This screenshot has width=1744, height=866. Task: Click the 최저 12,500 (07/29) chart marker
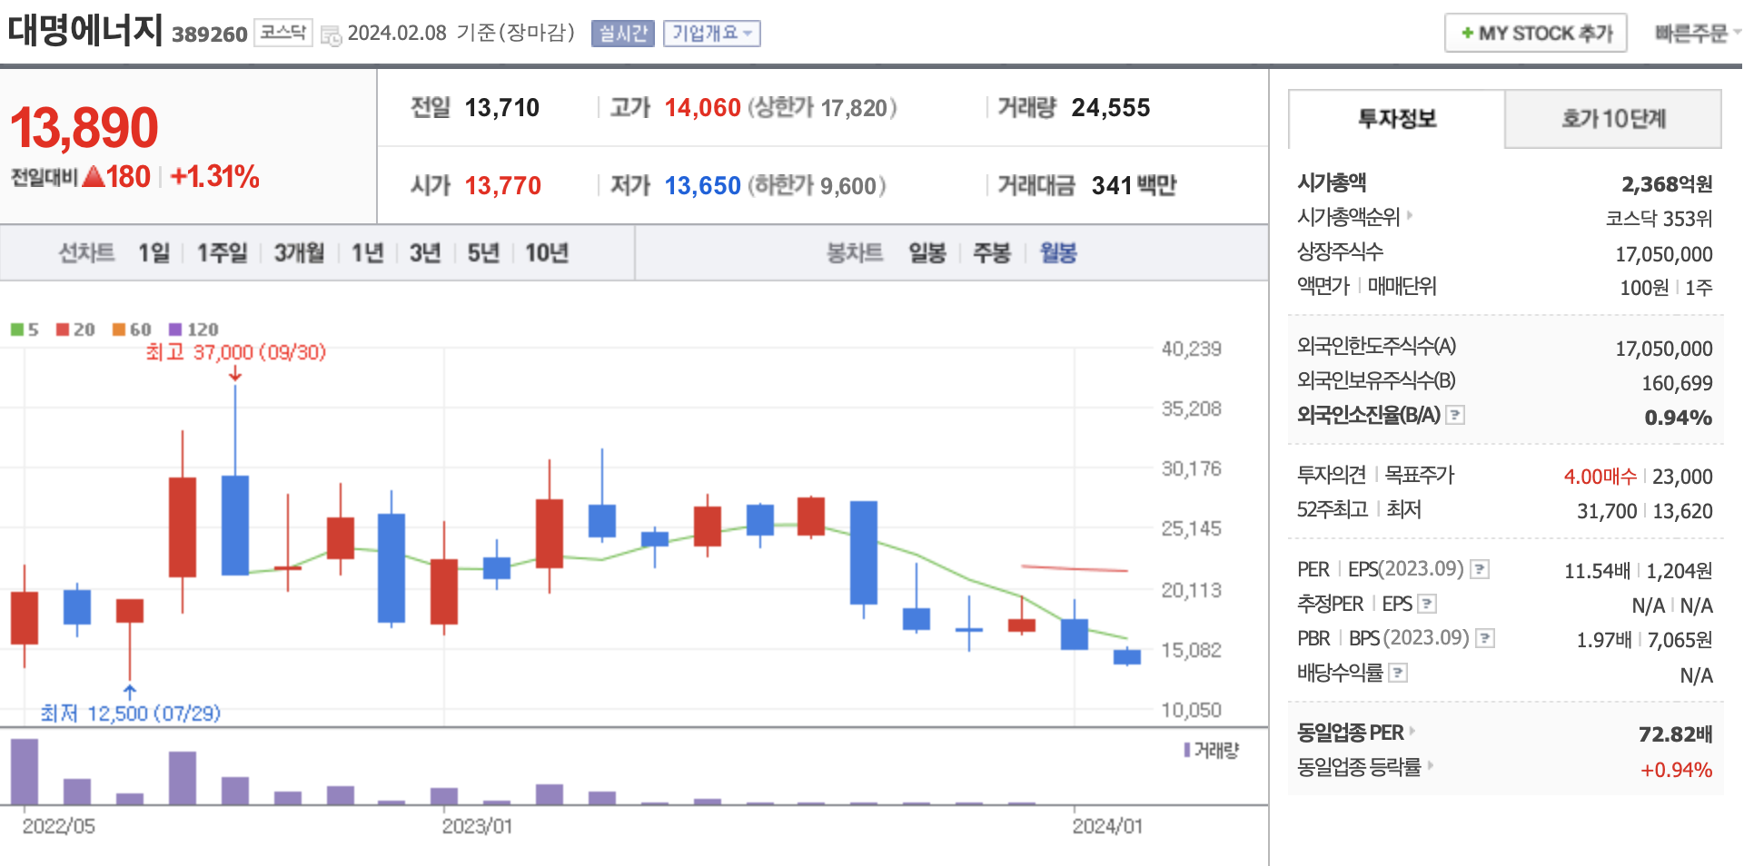point(131,713)
